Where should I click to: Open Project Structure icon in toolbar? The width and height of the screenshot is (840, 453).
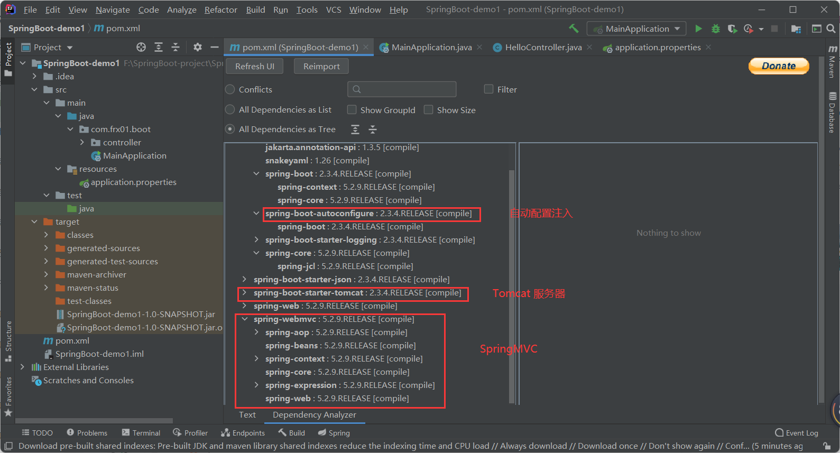796,29
